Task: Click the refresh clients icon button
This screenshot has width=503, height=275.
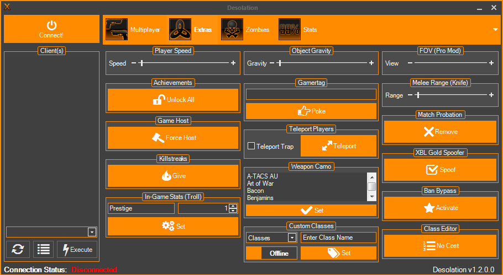Action: (x=18, y=250)
